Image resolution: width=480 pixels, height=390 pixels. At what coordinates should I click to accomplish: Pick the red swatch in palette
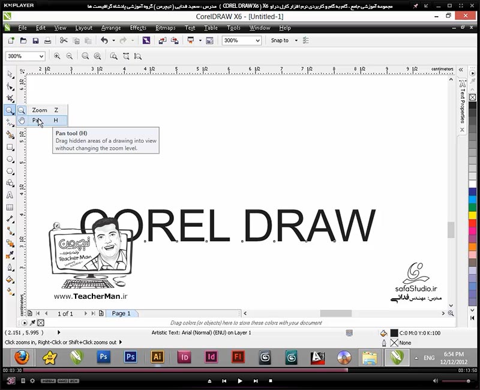pos(473,223)
